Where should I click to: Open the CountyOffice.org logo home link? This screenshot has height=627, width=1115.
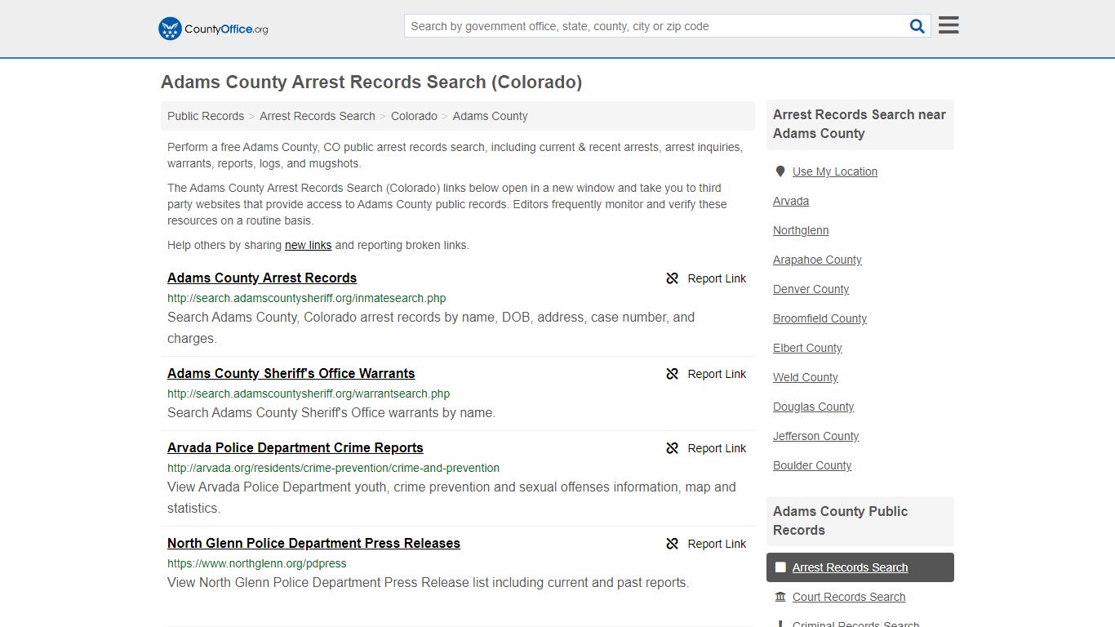click(213, 29)
